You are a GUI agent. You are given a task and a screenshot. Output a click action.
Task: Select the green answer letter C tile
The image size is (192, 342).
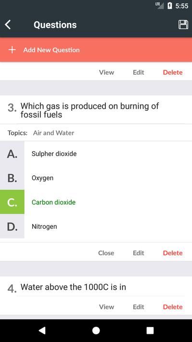pyautogui.click(x=12, y=202)
